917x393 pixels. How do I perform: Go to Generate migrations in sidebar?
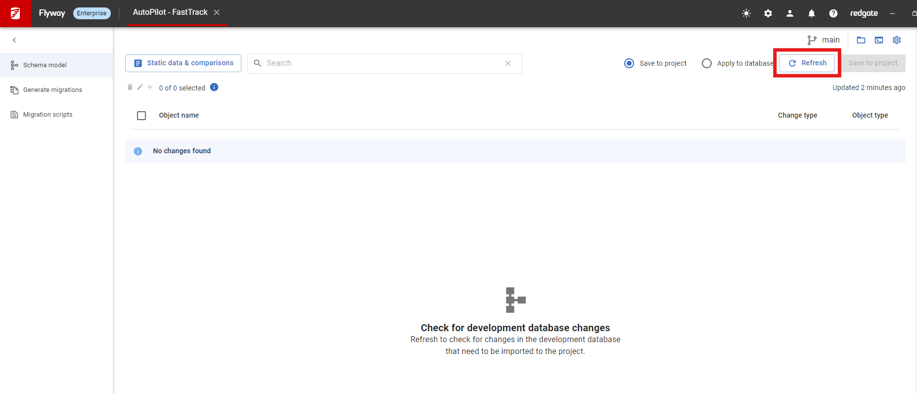[x=52, y=90]
